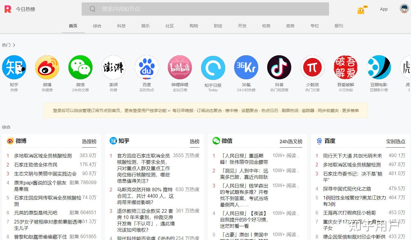411x240 pixels.
Task: Open the 微博热搜榜 shortcut icon
Action: pyautogui.click(x=47, y=67)
